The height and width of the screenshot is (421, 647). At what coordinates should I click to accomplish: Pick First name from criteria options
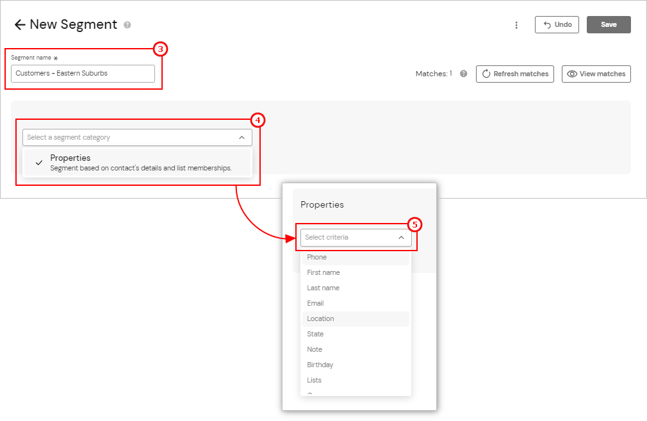323,272
